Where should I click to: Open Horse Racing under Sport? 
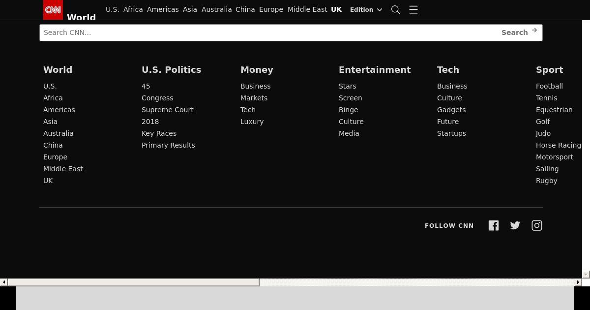click(559, 145)
